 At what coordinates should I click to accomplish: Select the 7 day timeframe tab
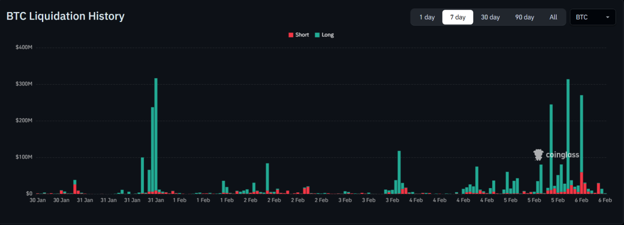pos(457,17)
